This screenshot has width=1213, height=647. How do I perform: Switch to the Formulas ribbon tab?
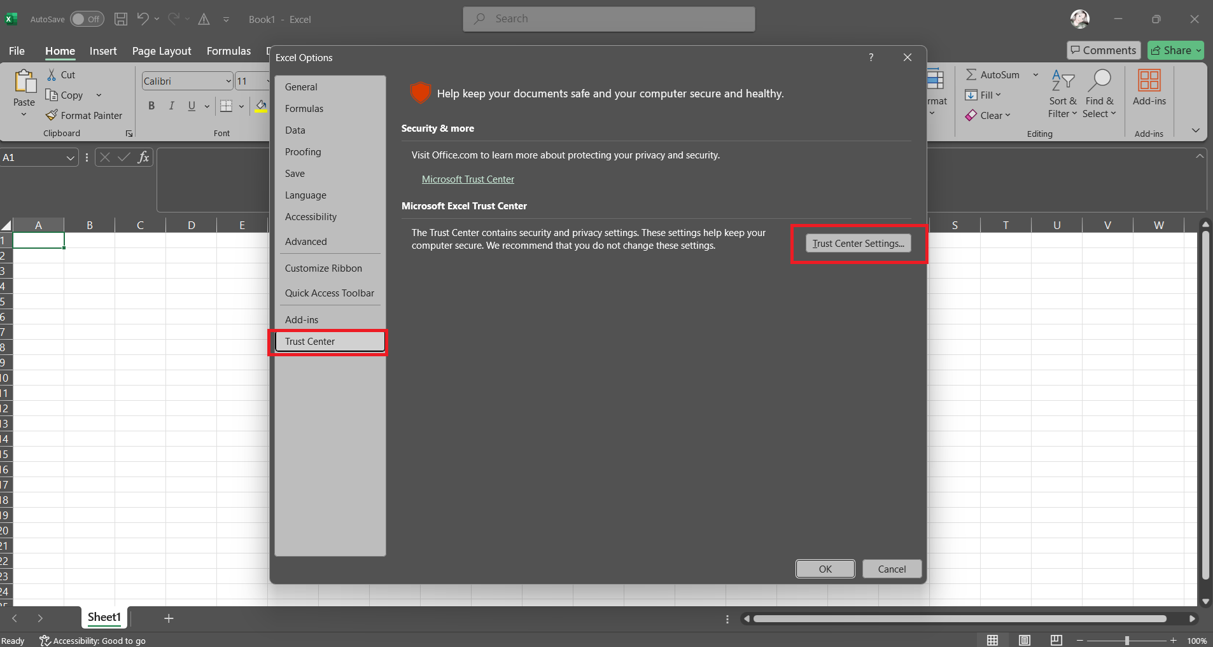228,51
